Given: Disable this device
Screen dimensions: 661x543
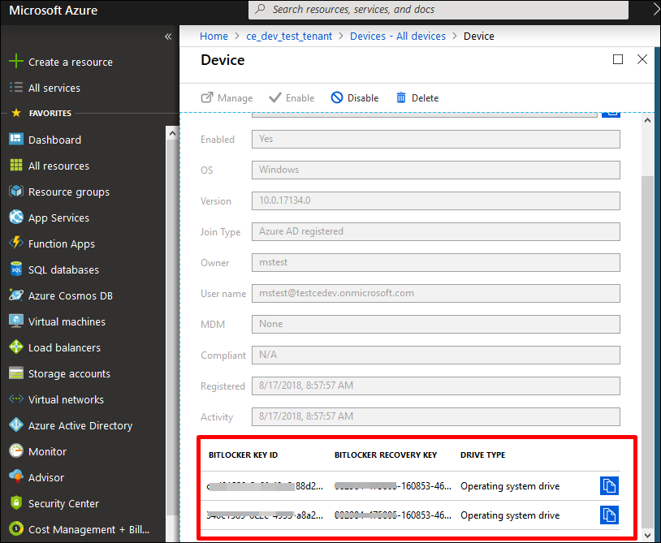Looking at the screenshot, I should point(355,98).
